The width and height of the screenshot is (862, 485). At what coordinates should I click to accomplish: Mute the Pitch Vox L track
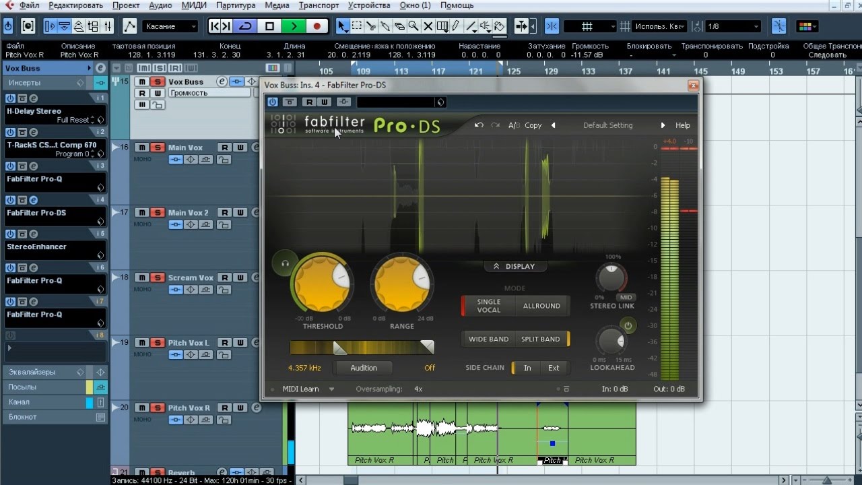point(142,343)
